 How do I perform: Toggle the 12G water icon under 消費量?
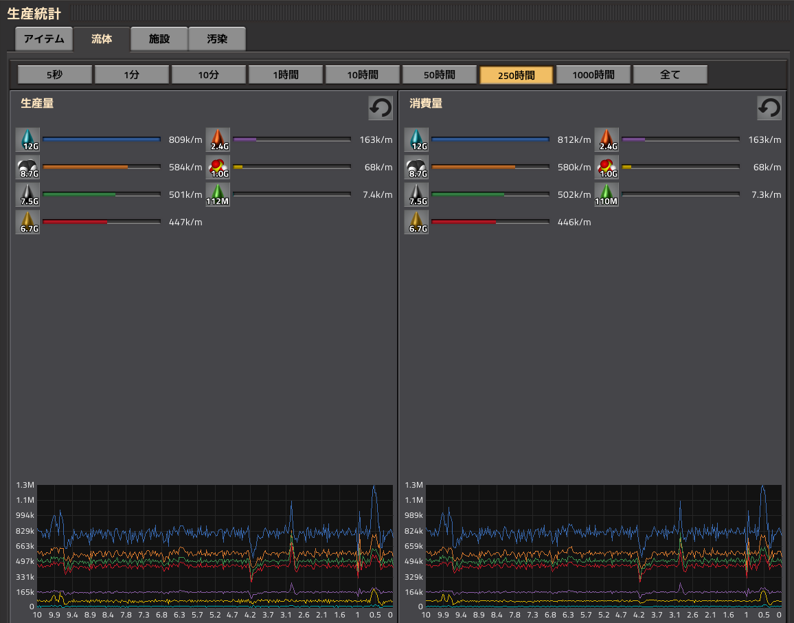416,140
